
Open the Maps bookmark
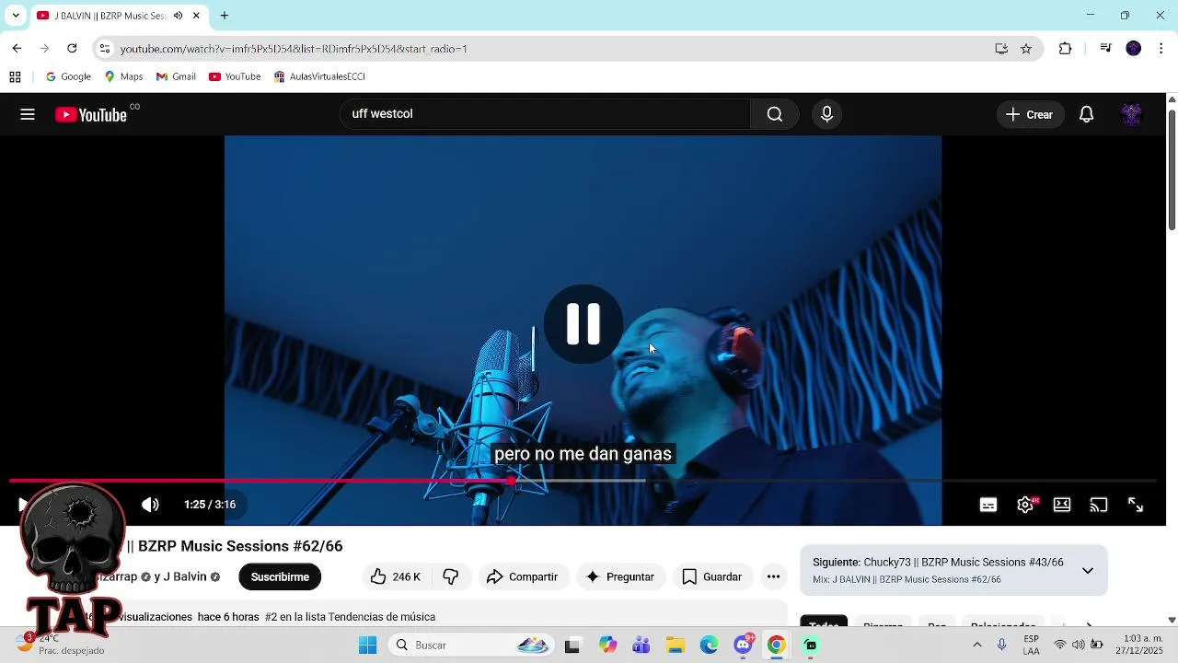click(123, 77)
